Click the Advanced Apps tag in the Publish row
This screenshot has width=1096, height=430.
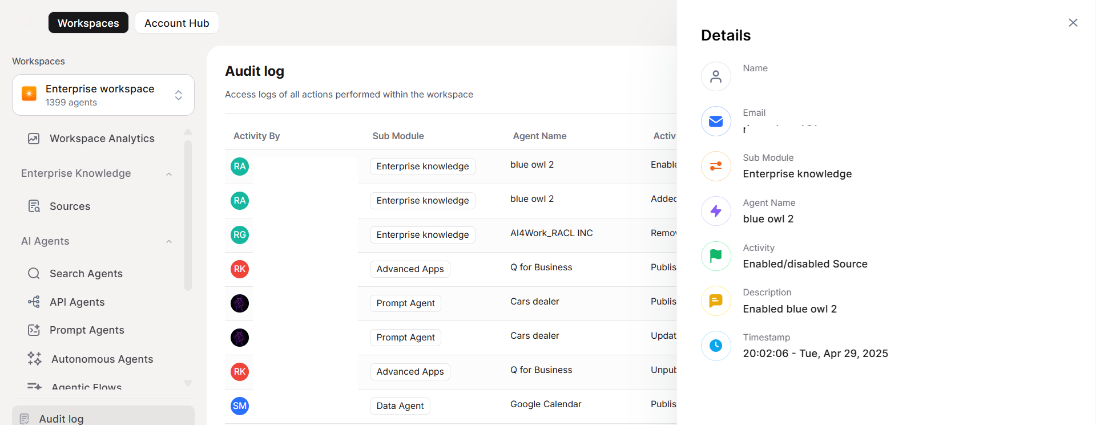click(410, 269)
